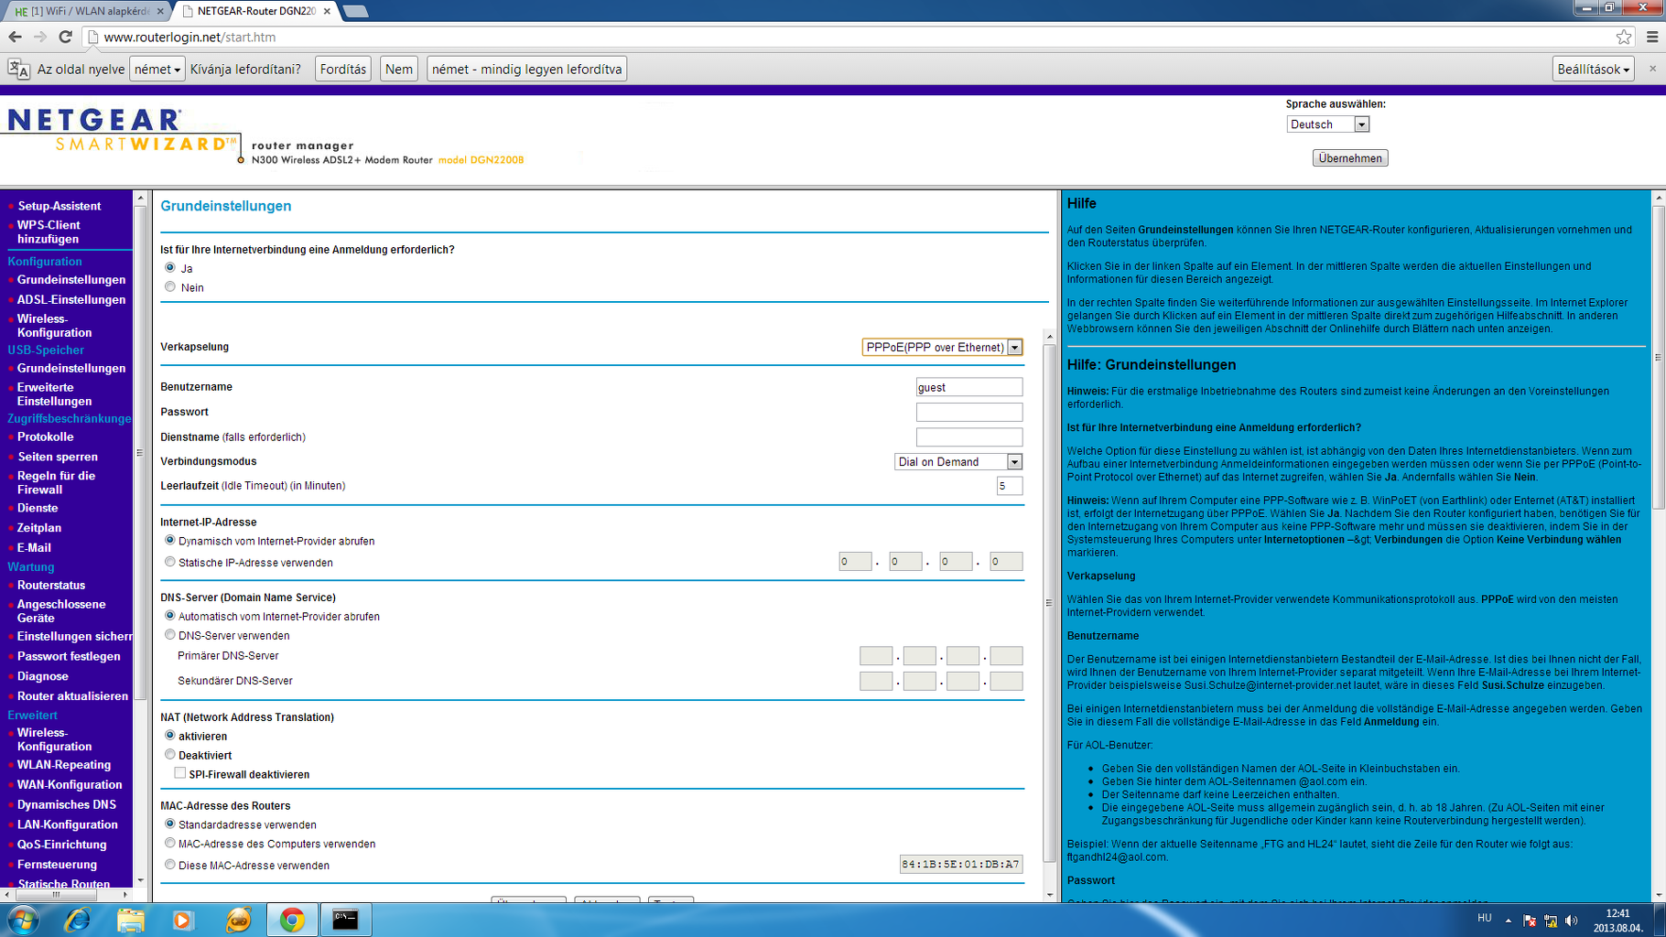Screen dimensions: 1666x937
Task: Click the Nem button in translate bar
Action: [x=399, y=69]
